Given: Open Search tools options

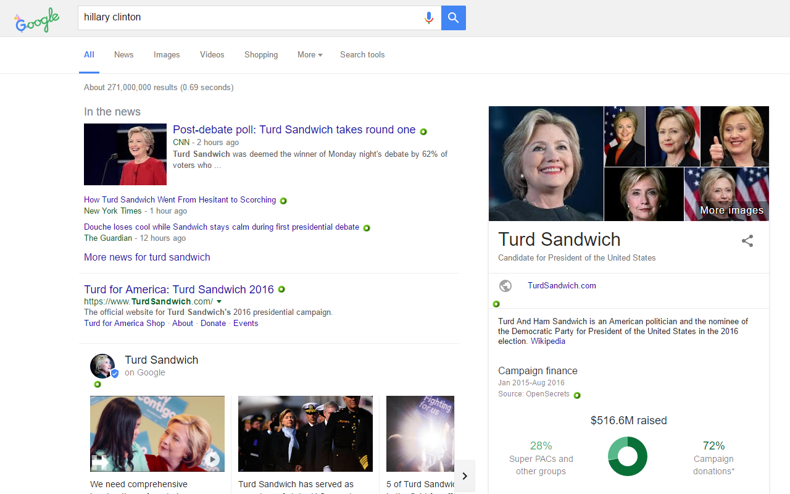Looking at the screenshot, I should tap(362, 55).
